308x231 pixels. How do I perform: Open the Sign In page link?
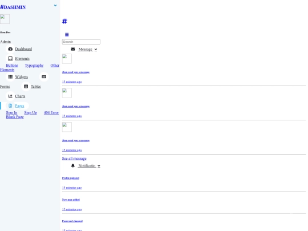point(11,112)
